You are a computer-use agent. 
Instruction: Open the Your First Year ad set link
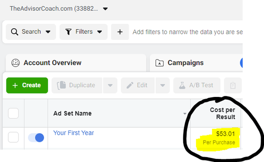[74, 133]
